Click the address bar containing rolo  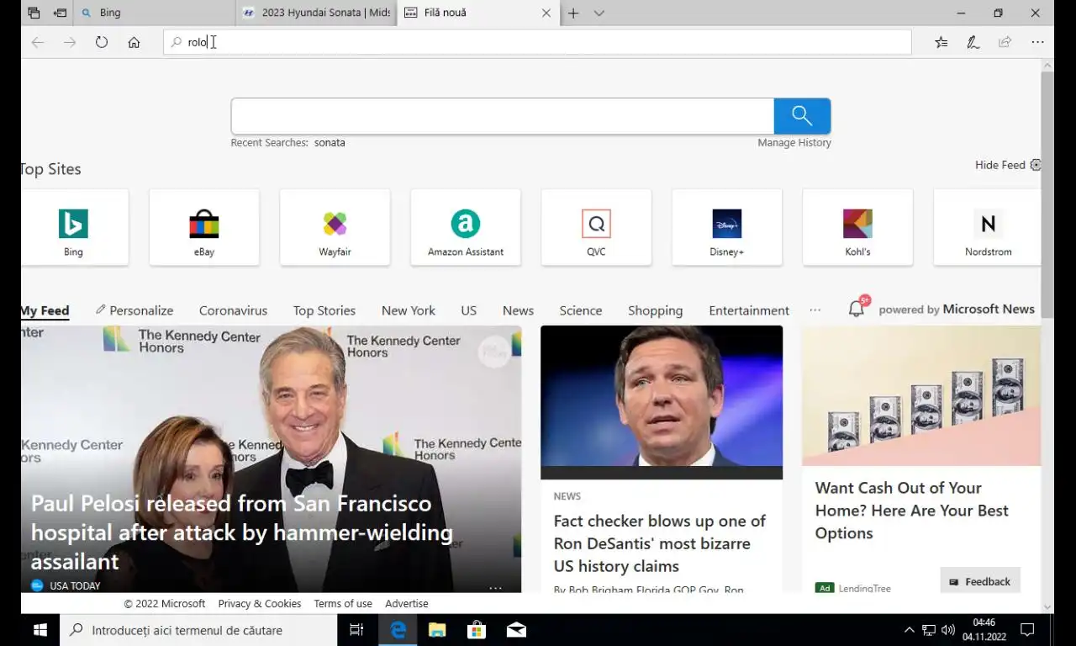point(537,42)
